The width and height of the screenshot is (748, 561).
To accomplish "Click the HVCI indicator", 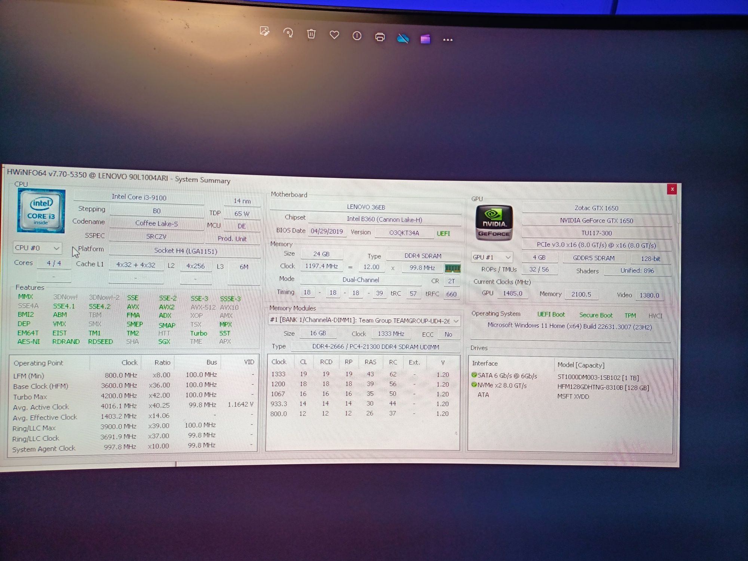I will 655,316.
